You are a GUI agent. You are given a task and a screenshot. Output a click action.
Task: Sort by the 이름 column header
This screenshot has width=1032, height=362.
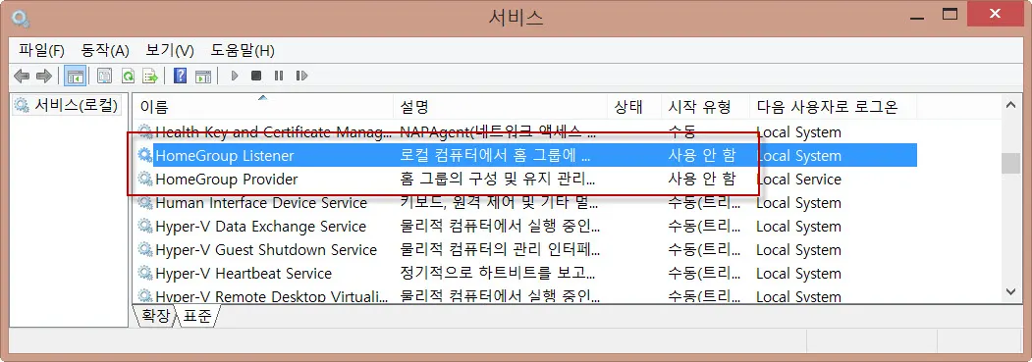[263, 106]
